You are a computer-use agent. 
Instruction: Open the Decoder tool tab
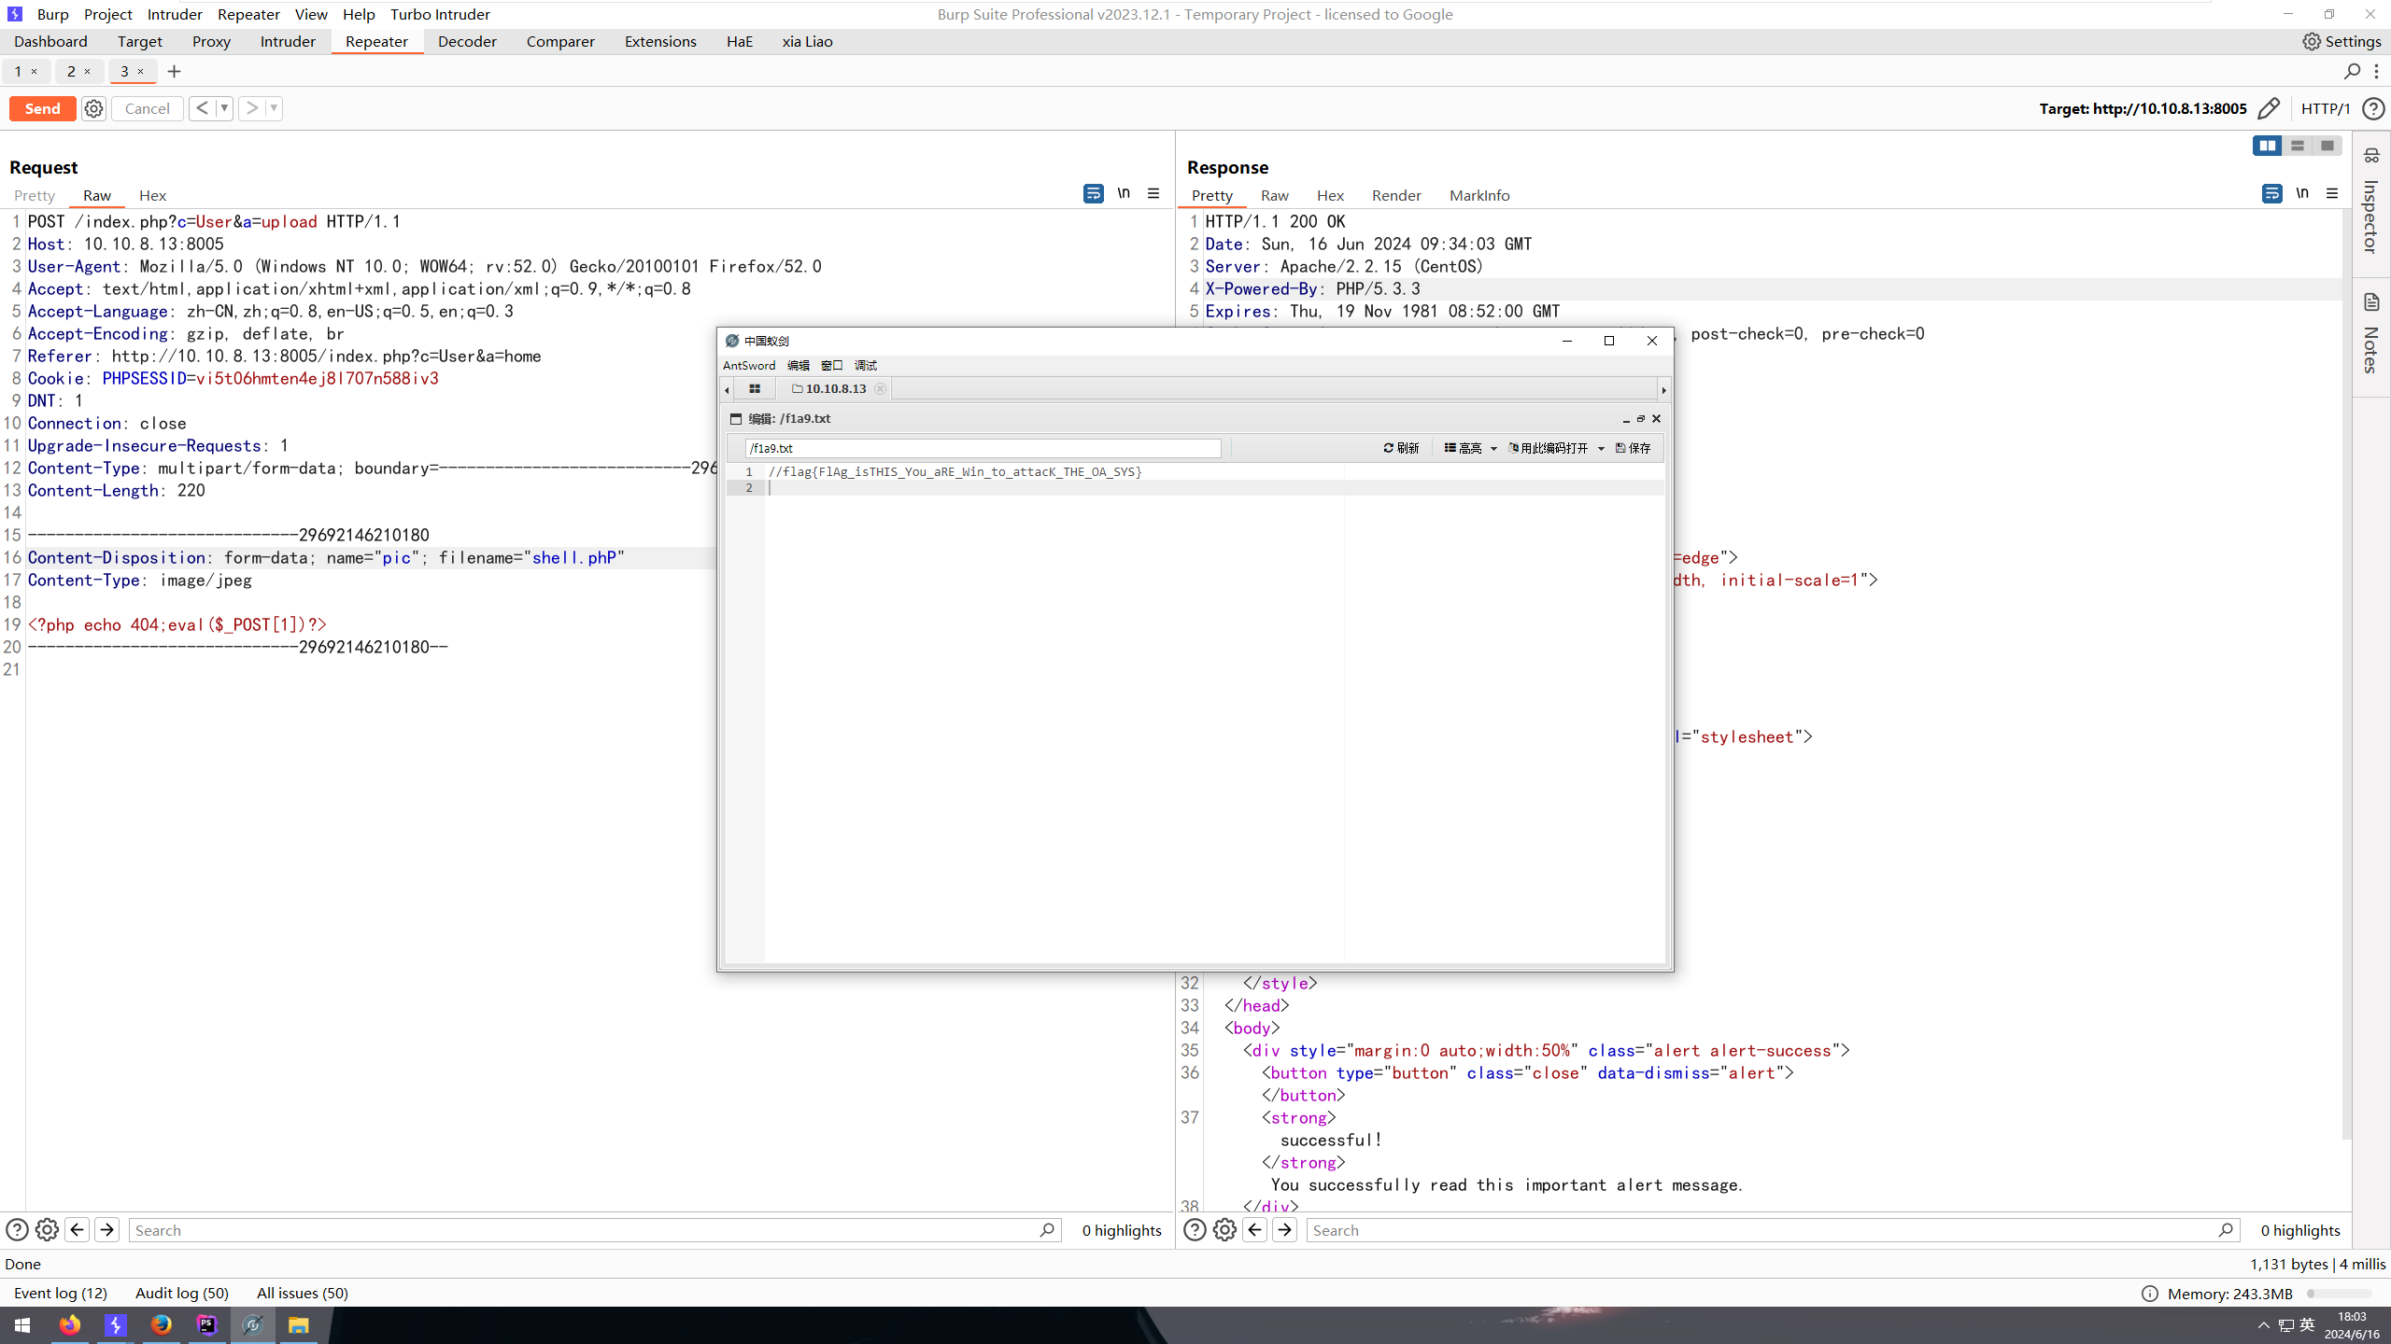tap(467, 41)
